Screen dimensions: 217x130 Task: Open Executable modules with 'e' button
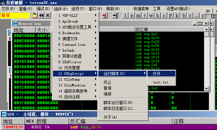coord(132,15)
